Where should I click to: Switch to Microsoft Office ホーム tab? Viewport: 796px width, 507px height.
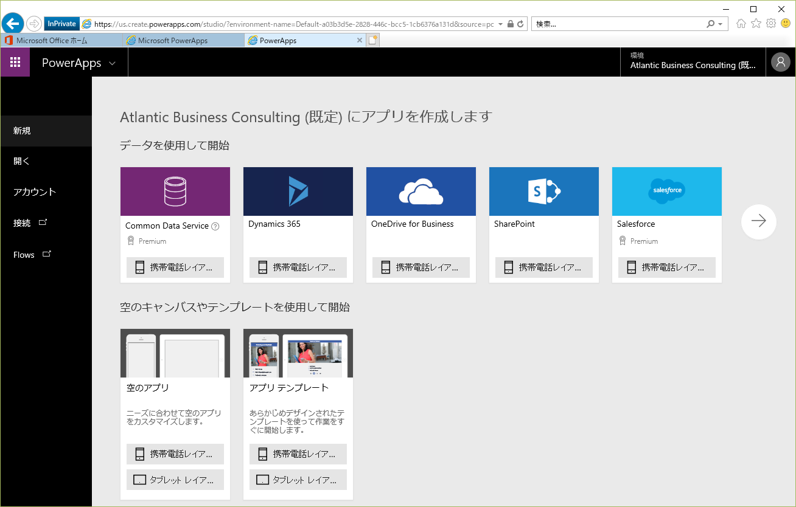(61, 40)
